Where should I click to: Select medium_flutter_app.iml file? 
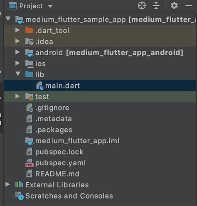[x=100, y=141]
